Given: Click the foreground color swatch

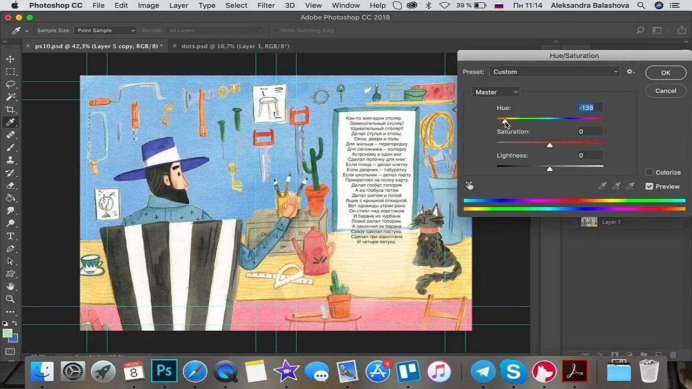Looking at the screenshot, I should point(8,333).
